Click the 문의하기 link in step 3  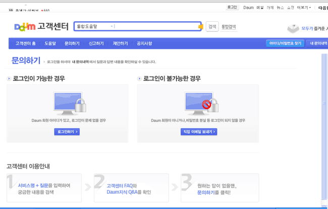coord(206,192)
